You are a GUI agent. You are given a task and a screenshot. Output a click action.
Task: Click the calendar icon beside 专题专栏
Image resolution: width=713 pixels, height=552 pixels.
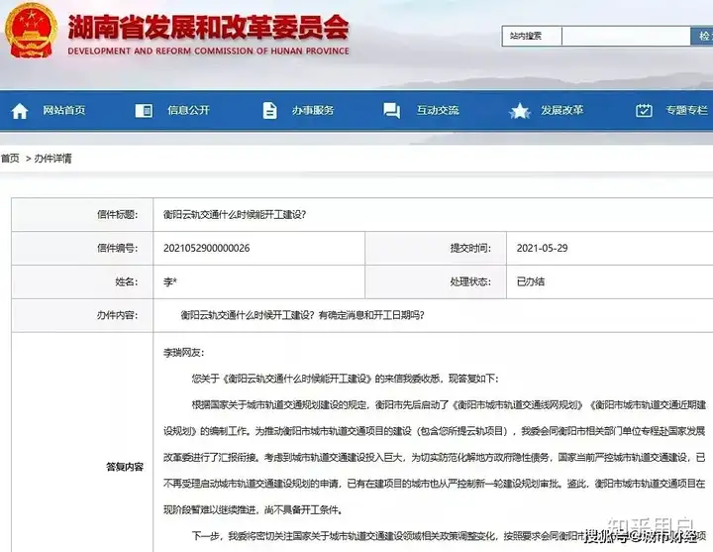coord(644,110)
